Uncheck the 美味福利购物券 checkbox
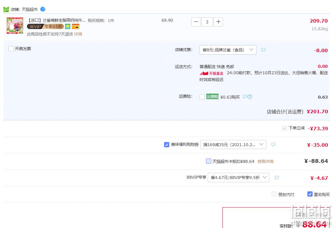 [167, 145]
